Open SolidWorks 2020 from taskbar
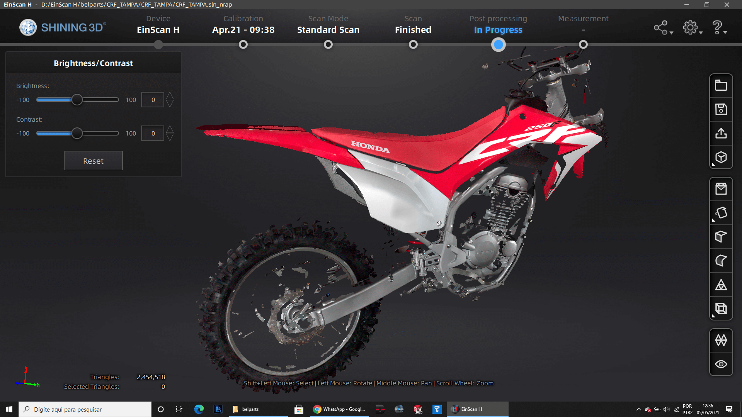Screen dimensions: 742x417 [x=418, y=409]
